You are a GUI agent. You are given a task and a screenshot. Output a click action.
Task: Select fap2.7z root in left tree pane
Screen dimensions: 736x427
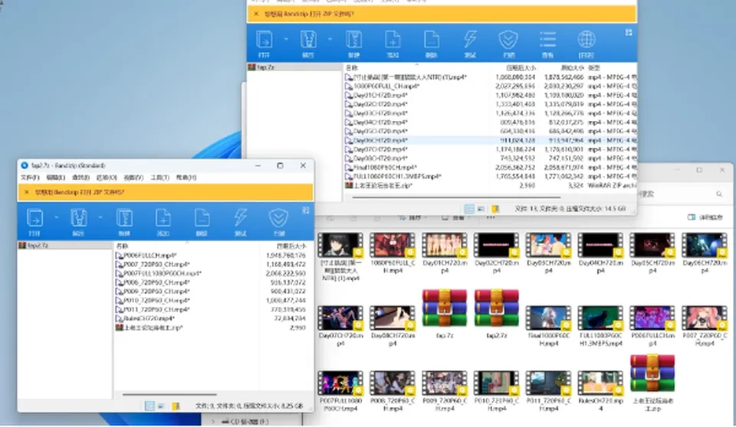(33, 245)
